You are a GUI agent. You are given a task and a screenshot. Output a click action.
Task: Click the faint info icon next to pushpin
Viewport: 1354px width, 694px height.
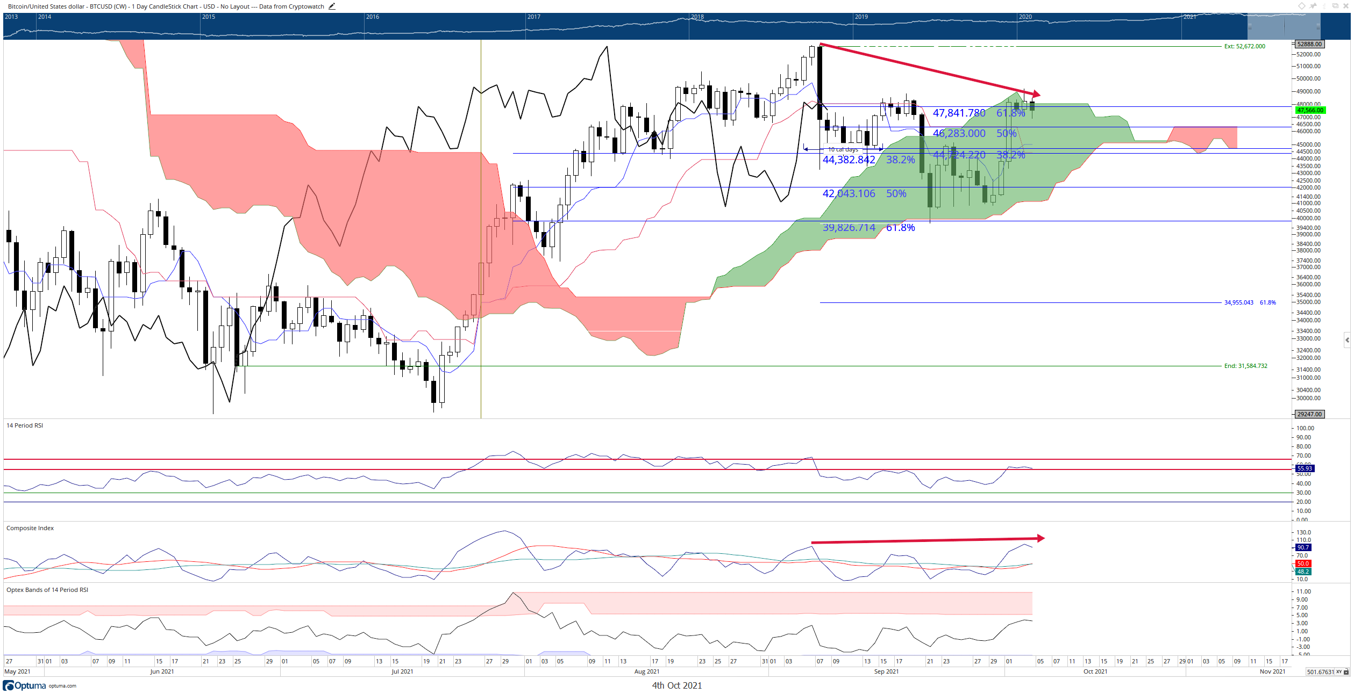[1324, 6]
